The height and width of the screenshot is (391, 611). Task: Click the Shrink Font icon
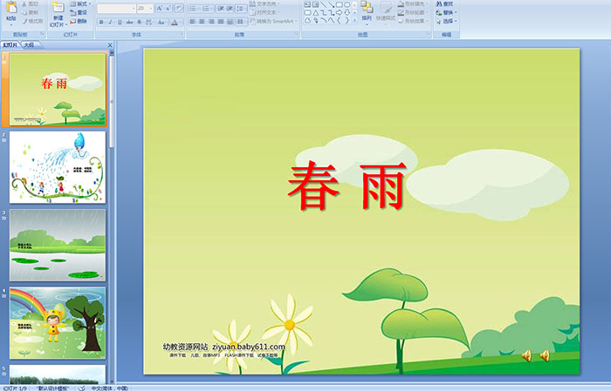tap(168, 8)
